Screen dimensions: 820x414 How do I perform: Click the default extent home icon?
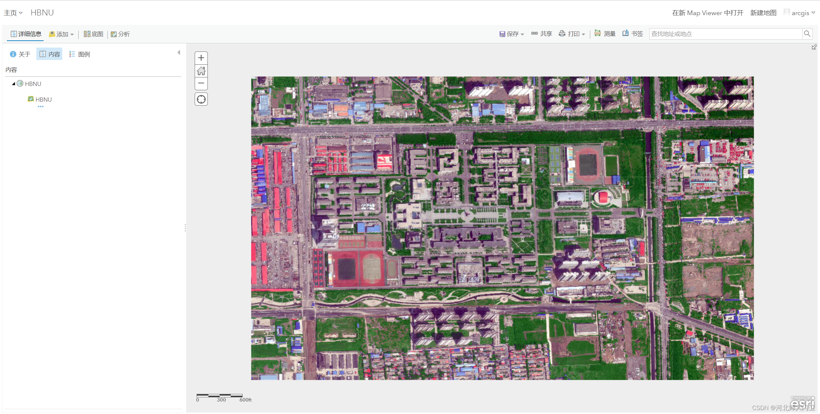(x=201, y=71)
